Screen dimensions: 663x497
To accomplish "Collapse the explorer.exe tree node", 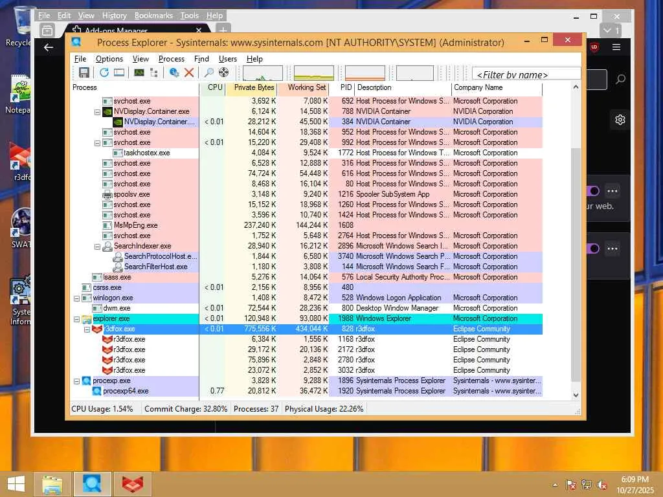I will [76, 319].
